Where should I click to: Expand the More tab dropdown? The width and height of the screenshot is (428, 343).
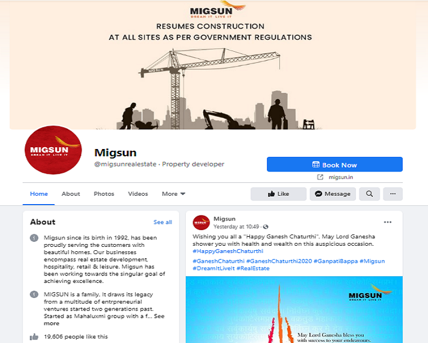pyautogui.click(x=173, y=193)
